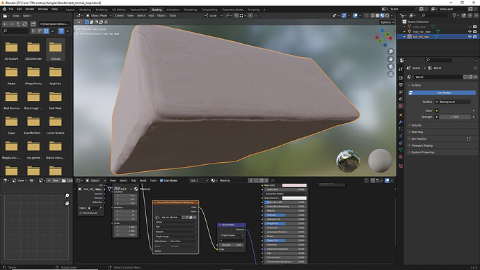Switch to the Modeling workspace tab

(x=85, y=10)
